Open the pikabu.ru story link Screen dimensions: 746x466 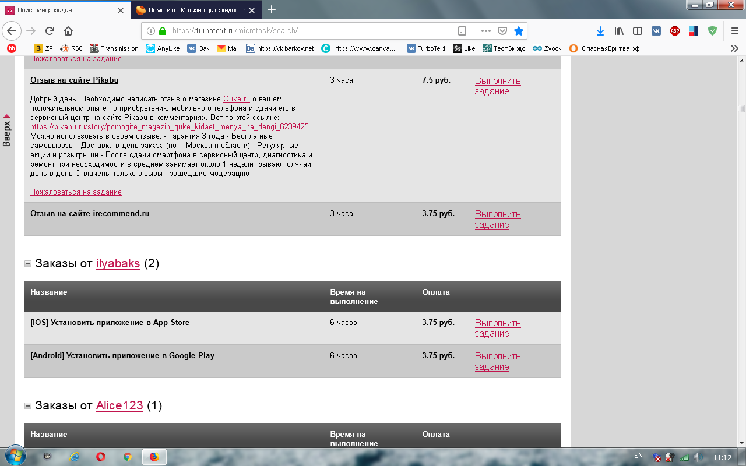coord(170,126)
